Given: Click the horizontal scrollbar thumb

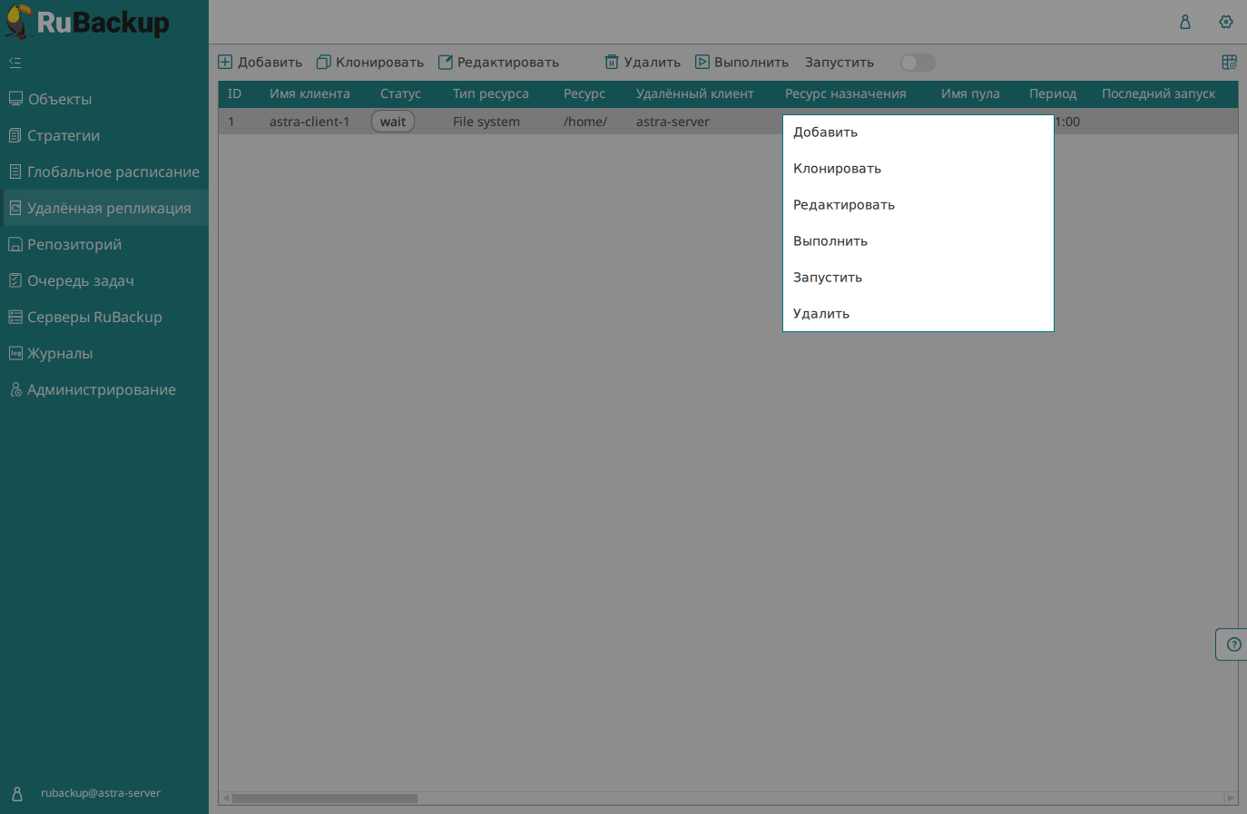Looking at the screenshot, I should tap(324, 799).
